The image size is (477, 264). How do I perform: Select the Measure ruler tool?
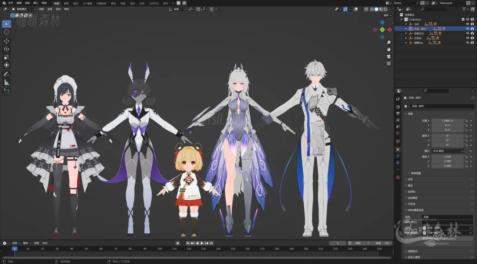[7, 82]
